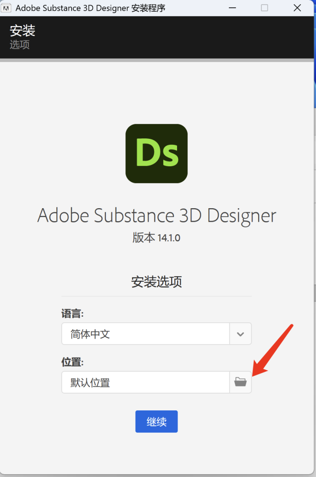Click the greyed-out maximize window button
Viewport: 316px width, 477px height.
[264, 8]
